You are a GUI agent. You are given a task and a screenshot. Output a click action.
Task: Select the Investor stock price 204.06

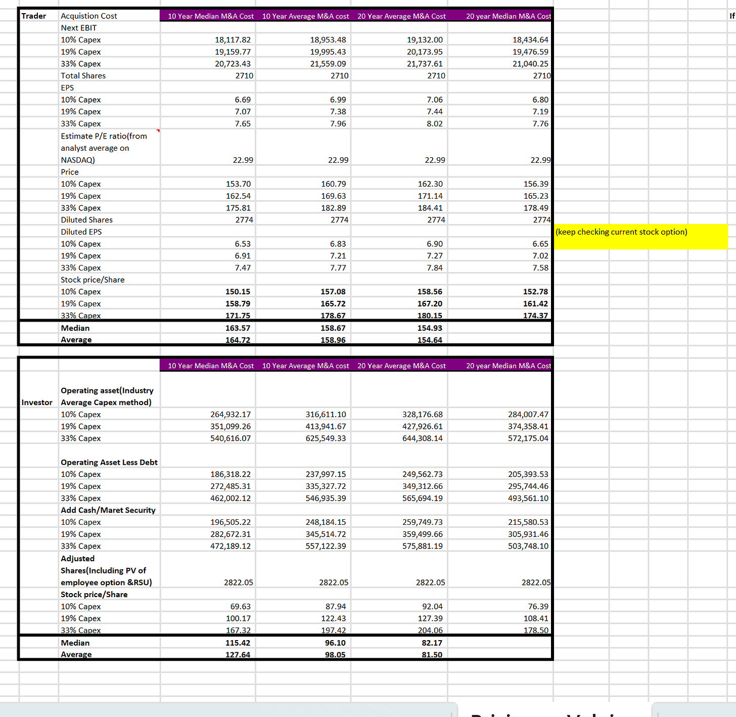430,630
